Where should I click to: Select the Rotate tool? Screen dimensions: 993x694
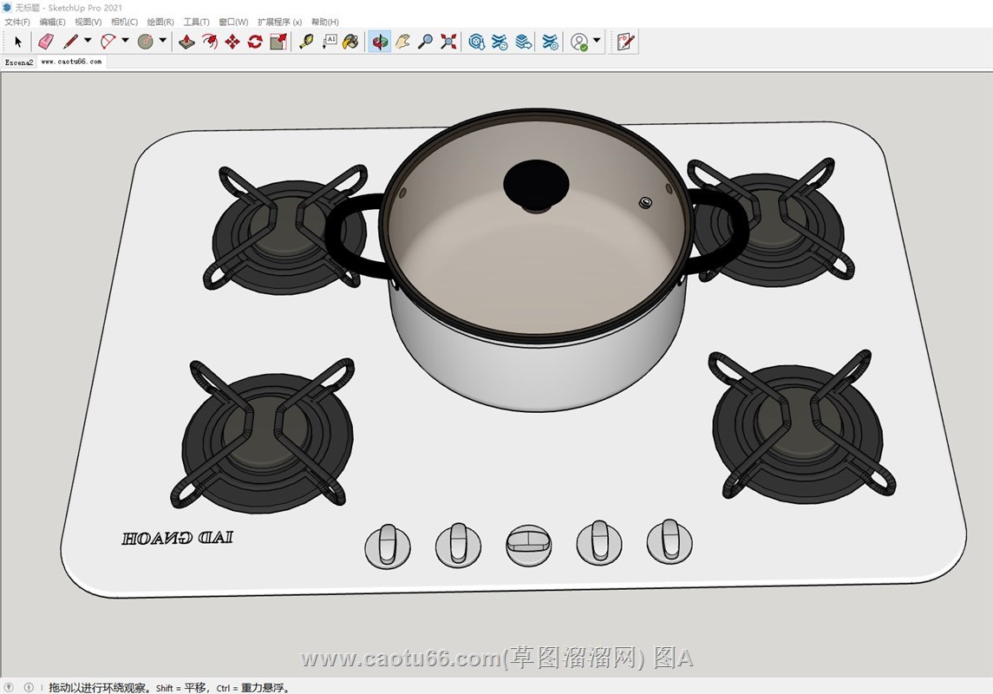[255, 42]
